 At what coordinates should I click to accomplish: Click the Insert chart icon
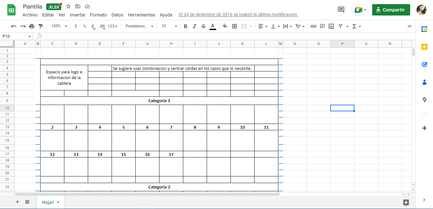(x=331, y=26)
